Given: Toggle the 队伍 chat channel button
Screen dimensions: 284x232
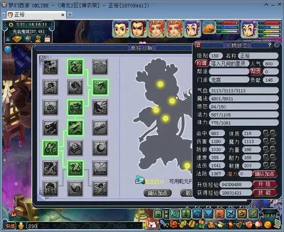Looking at the screenshot, I should pyautogui.click(x=10, y=226).
